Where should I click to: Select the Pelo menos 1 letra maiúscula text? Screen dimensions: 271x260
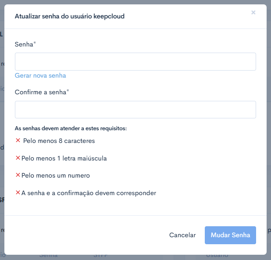point(64,158)
